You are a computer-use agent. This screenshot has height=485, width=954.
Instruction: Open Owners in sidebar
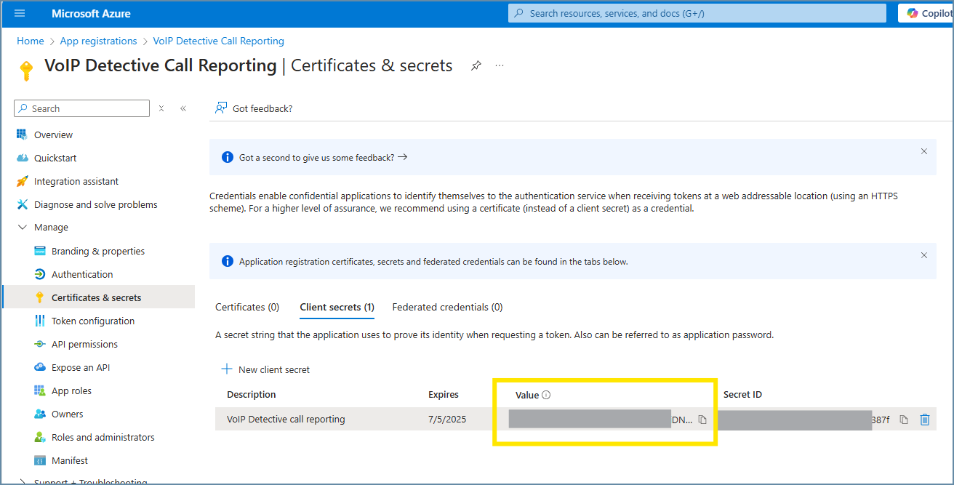(67, 414)
